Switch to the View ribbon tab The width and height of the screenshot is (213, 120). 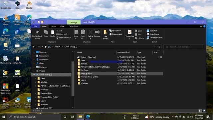(x=62, y=26)
